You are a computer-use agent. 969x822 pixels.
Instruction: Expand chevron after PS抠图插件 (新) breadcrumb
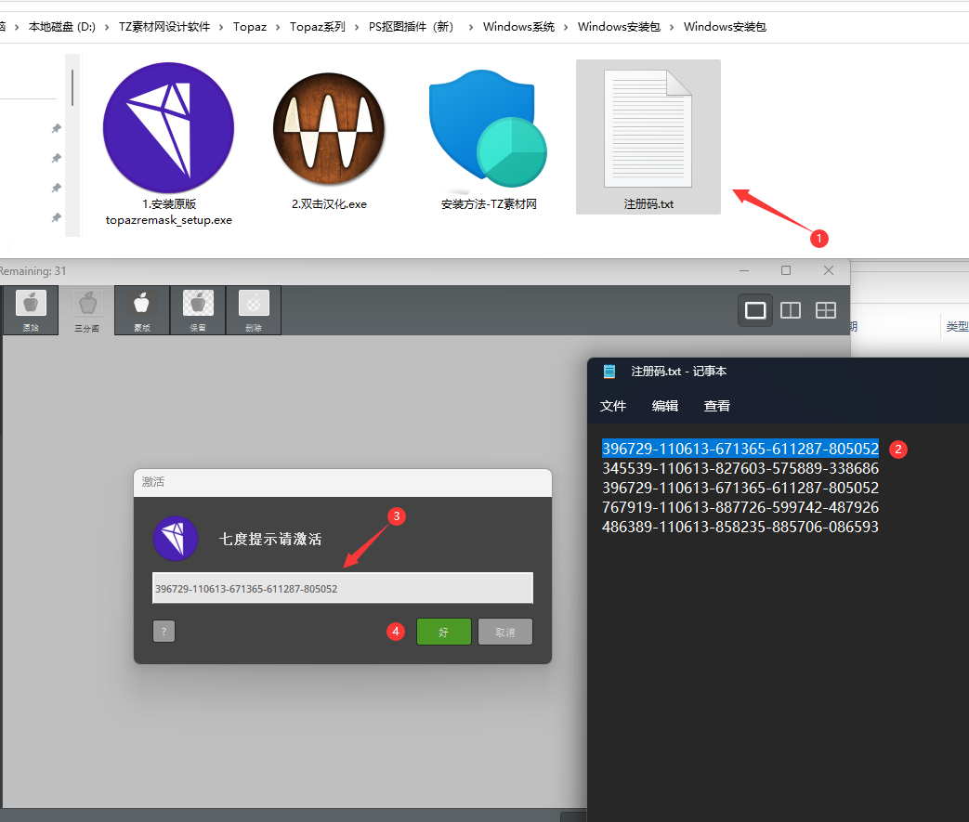pyautogui.click(x=471, y=27)
